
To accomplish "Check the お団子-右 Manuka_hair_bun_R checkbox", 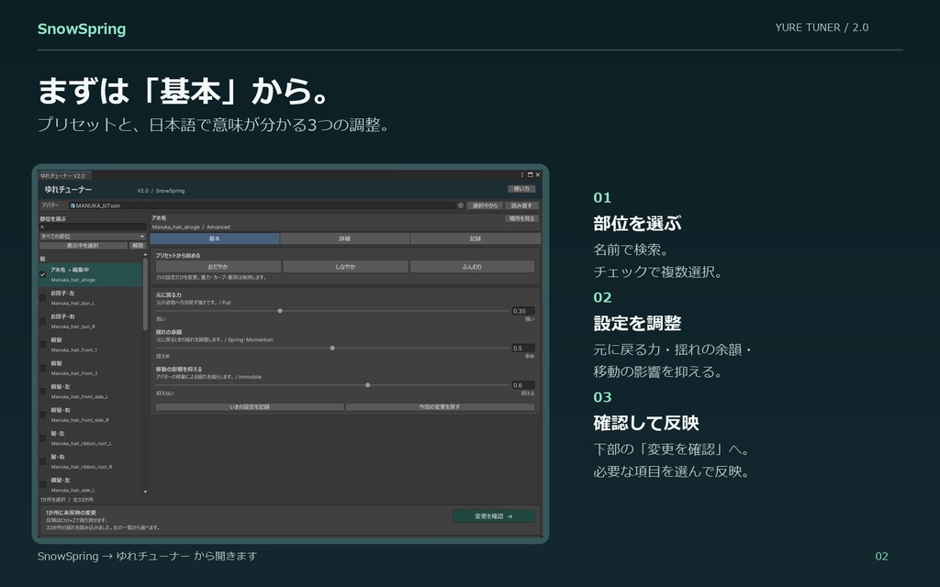I will [x=42, y=321].
